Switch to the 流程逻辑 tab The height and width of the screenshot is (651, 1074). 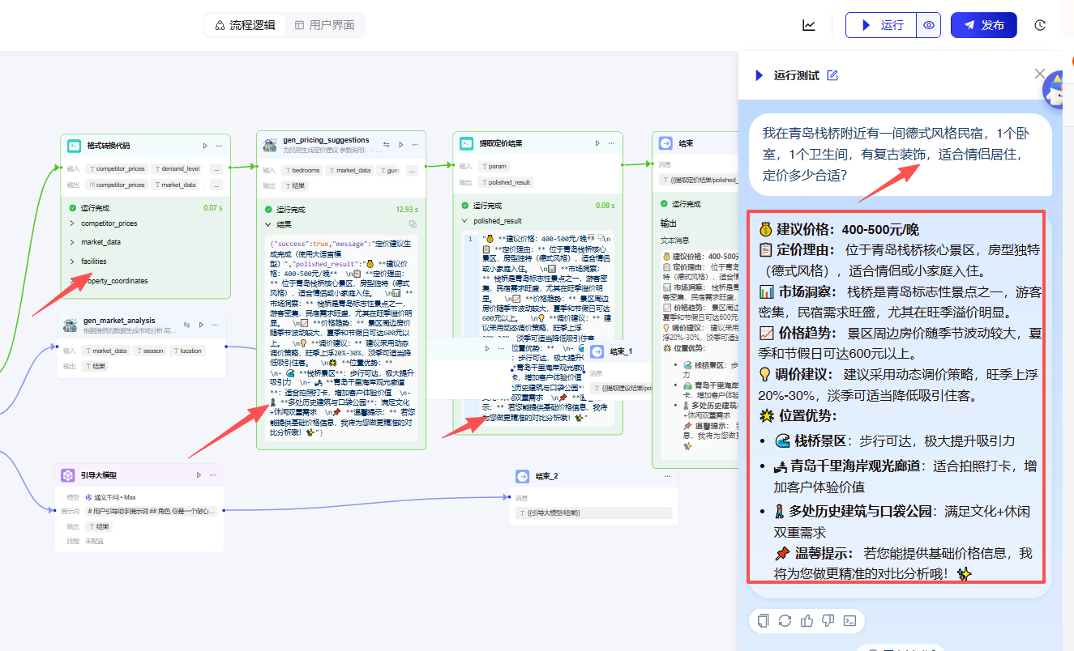pyautogui.click(x=245, y=25)
